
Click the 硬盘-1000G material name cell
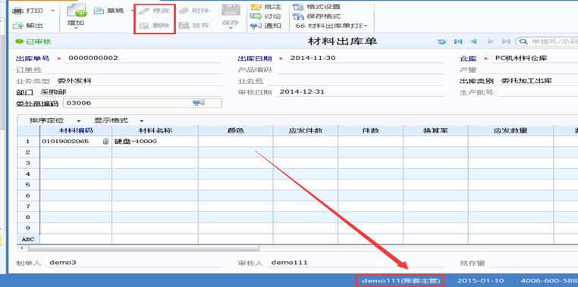pos(155,142)
